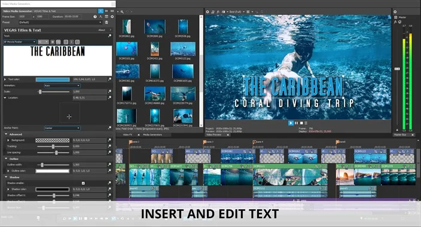Open Video Output FX icon in preview toolbar
421x227 pixels.
click(x=218, y=12)
